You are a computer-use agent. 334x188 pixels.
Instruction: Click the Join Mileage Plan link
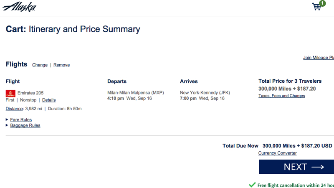pyautogui.click(x=319, y=58)
